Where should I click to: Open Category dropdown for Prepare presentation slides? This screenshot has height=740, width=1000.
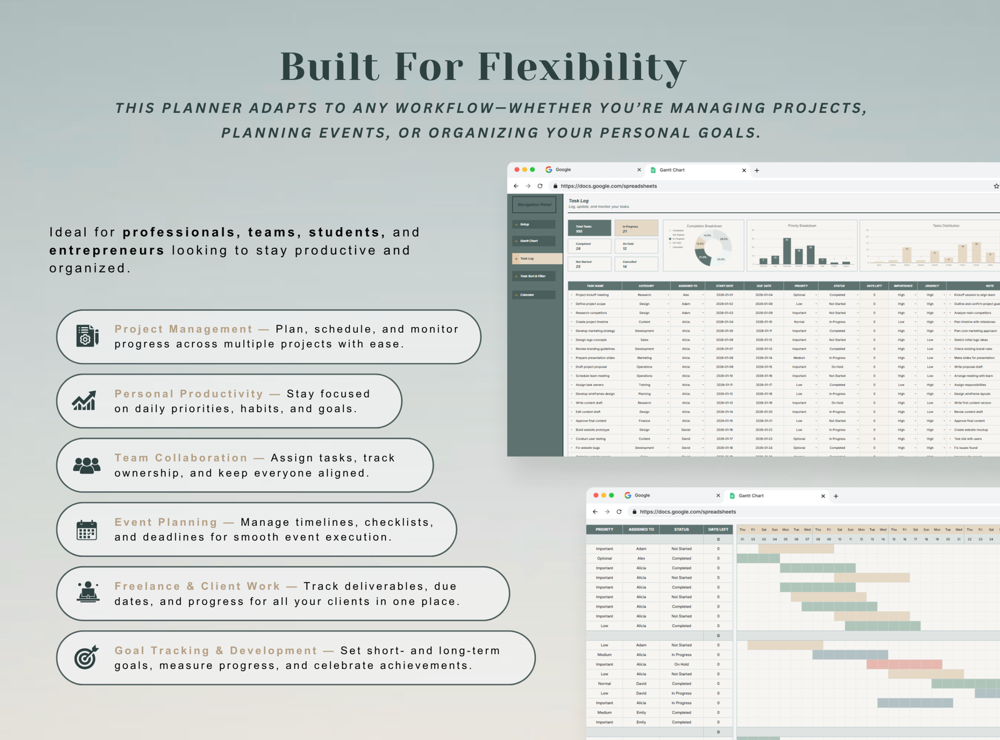coord(668,358)
